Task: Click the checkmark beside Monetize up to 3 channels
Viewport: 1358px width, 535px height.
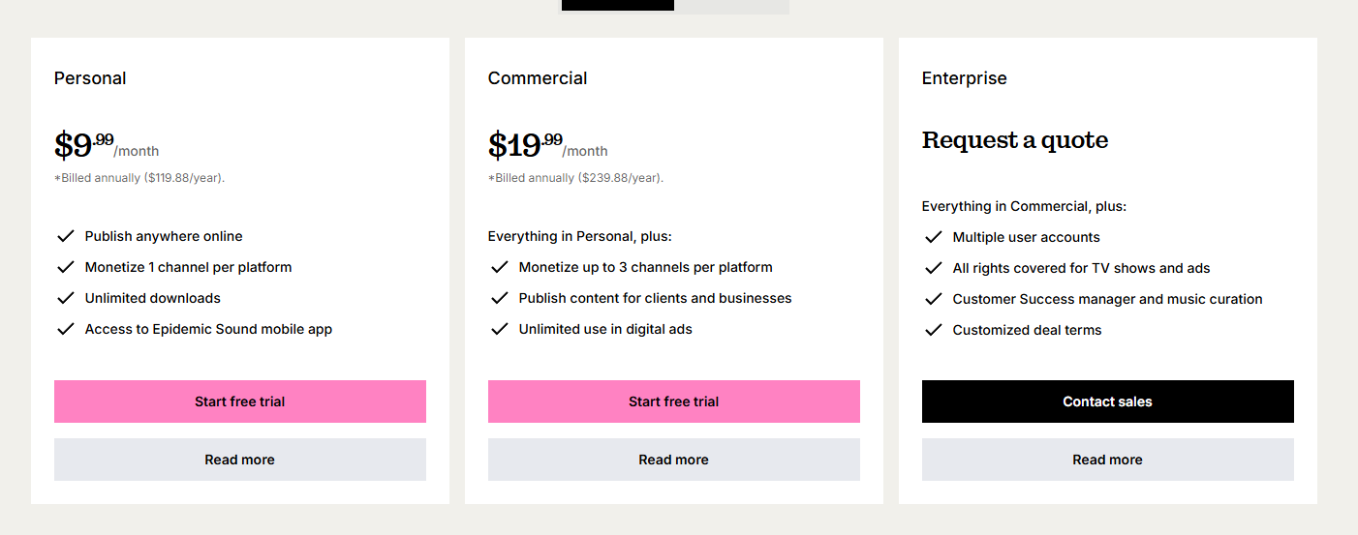Action: pyautogui.click(x=500, y=267)
